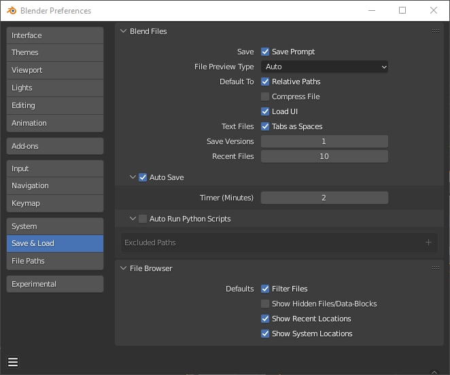Open the File Preview Type dropdown
Viewport: 450px width, 375px height.
(324, 67)
